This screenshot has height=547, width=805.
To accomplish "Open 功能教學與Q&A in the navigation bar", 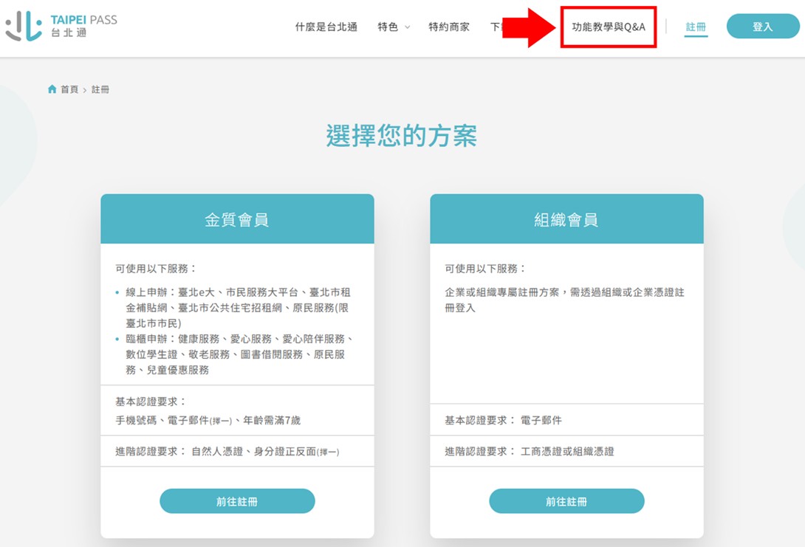I will click(x=609, y=27).
